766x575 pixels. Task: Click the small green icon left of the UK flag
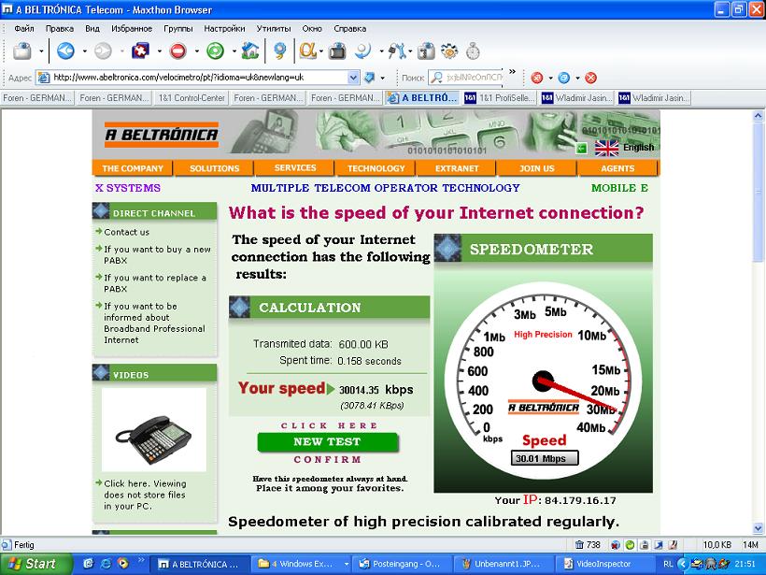pos(581,148)
